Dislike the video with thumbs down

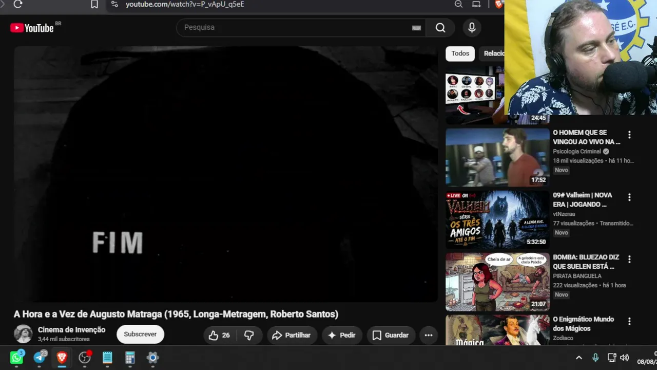[249, 335]
